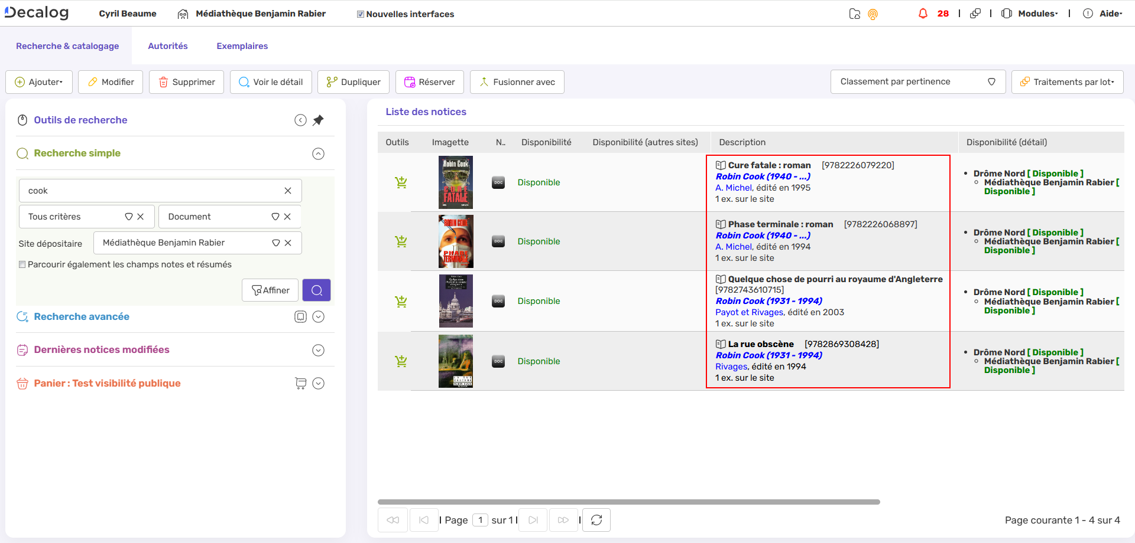Open the basket icon next to 'Panier : Test visibilité publique'

tap(301, 383)
